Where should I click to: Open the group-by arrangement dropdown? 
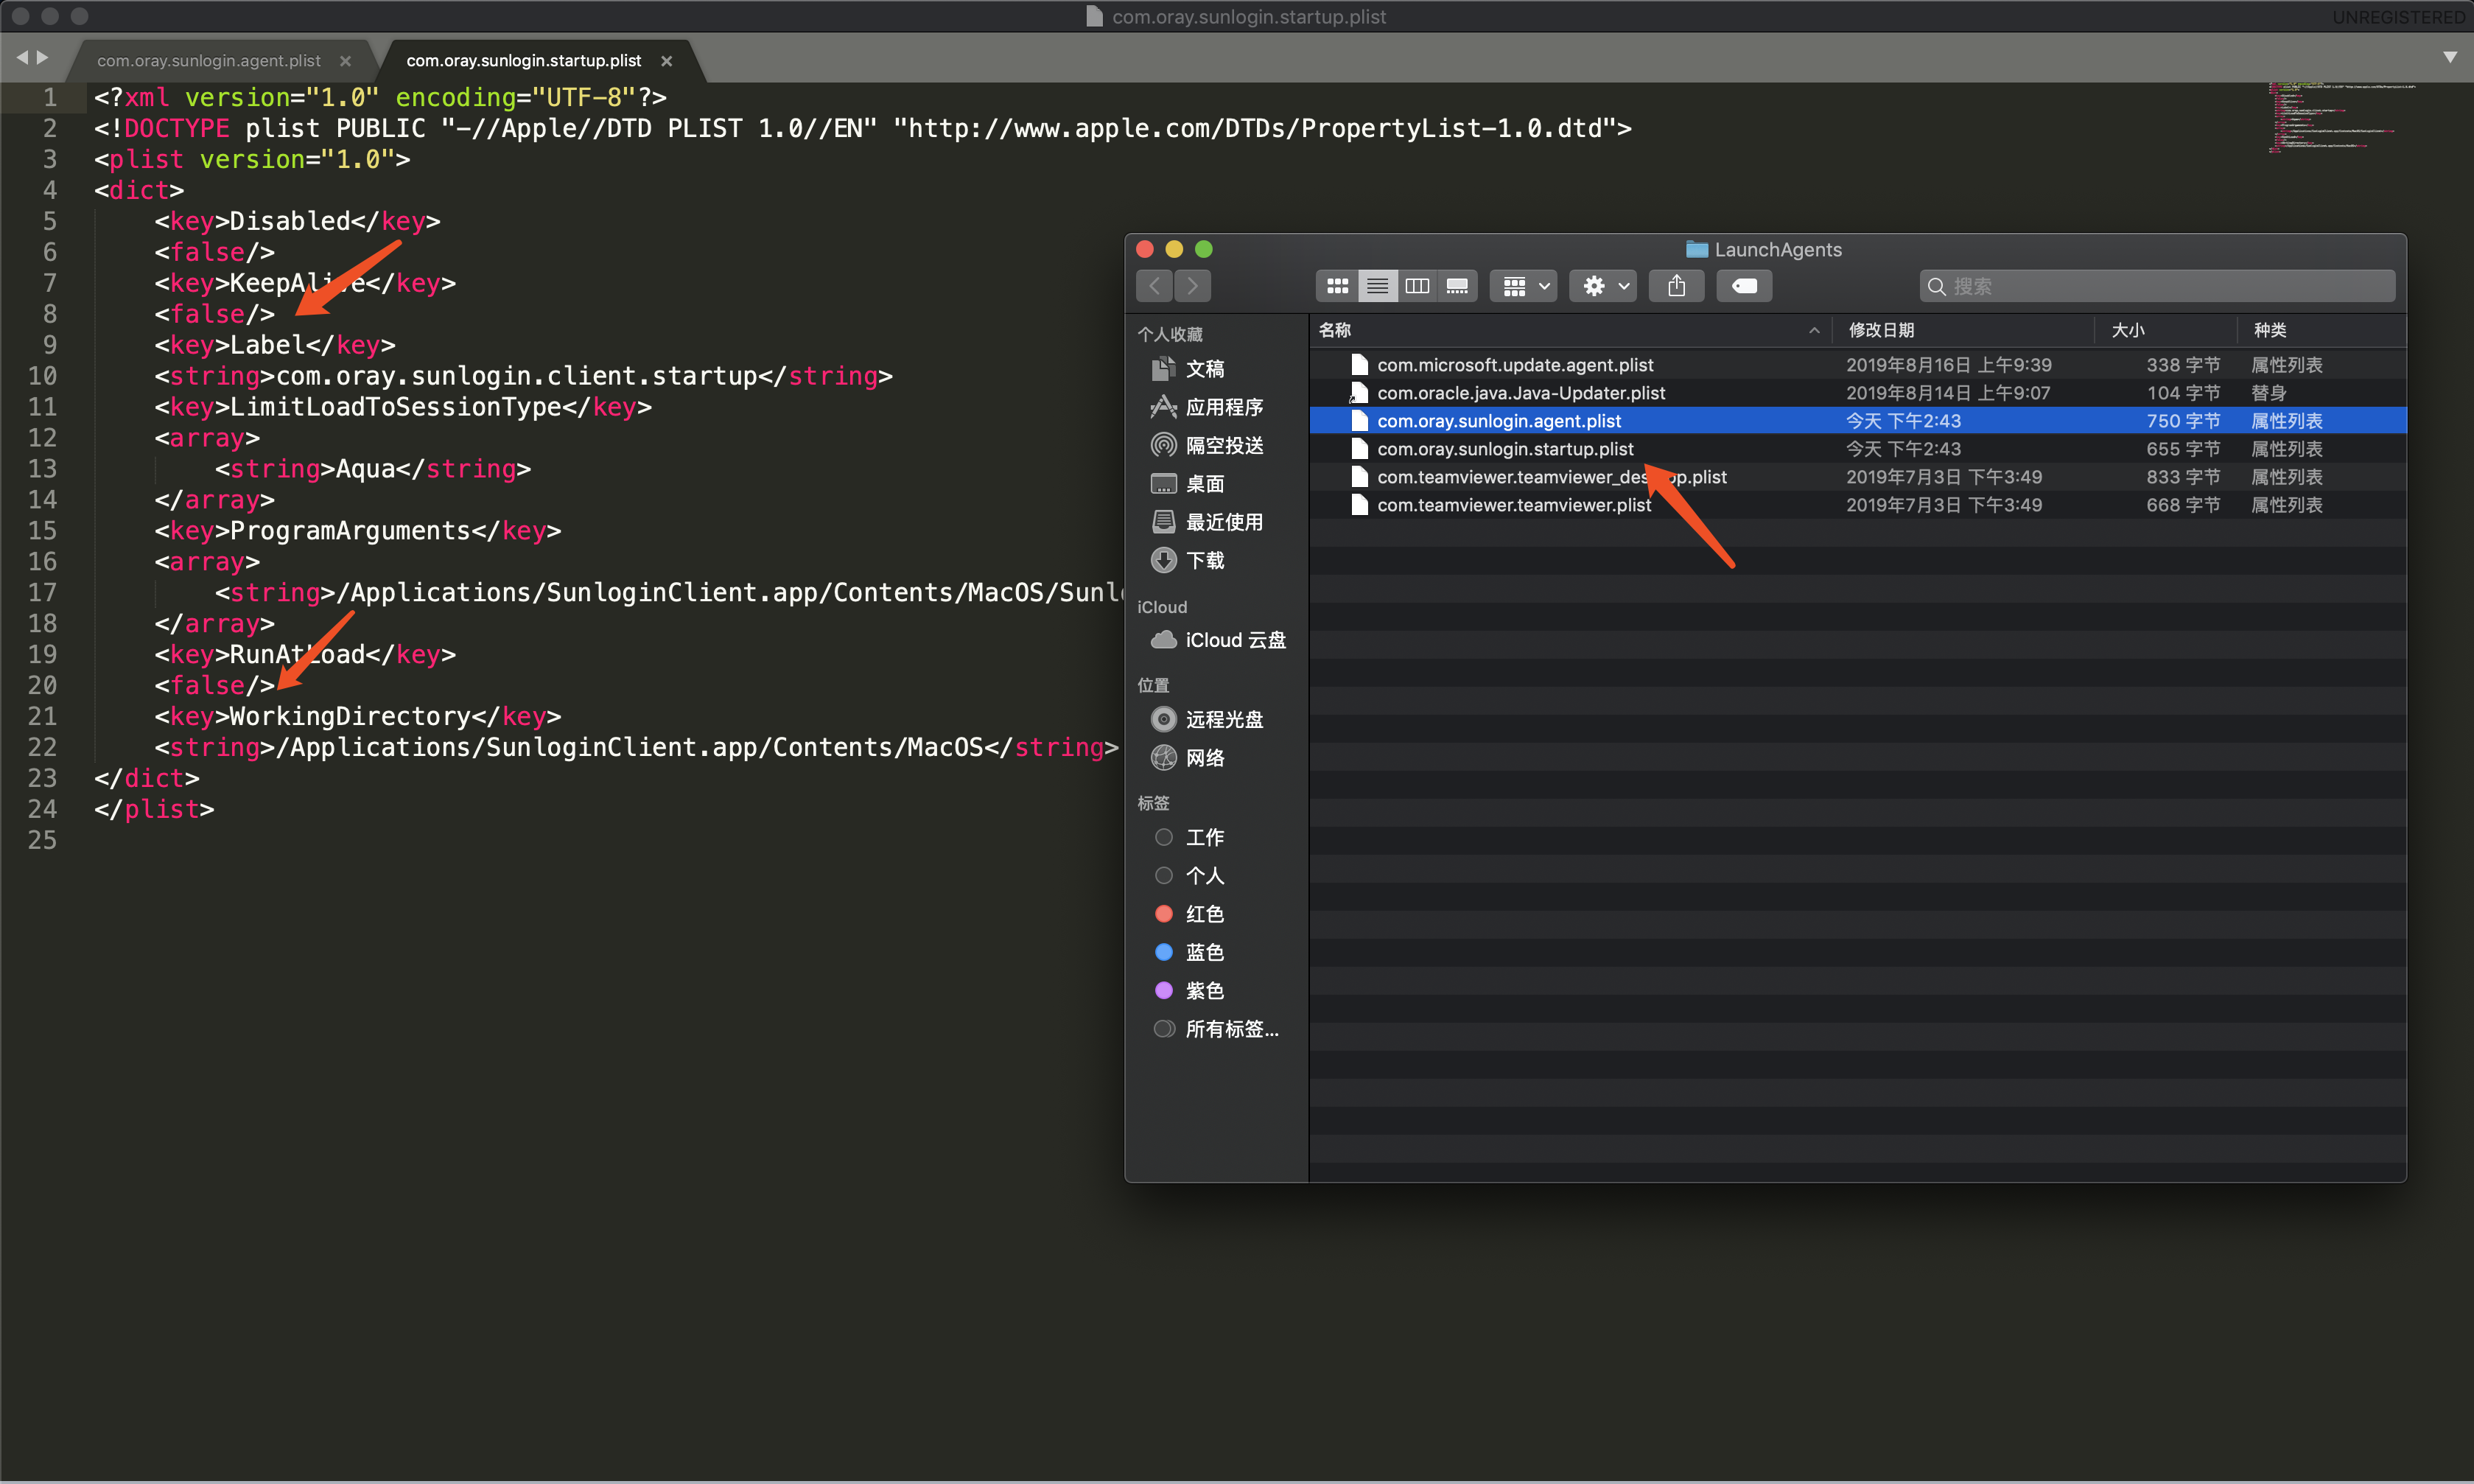[x=1524, y=286]
